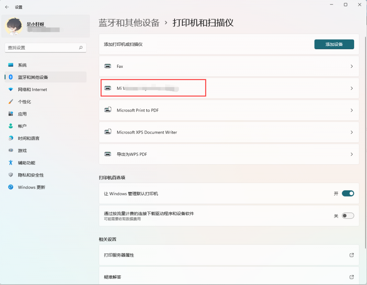Select the 应用 sidebar icon

point(11,114)
